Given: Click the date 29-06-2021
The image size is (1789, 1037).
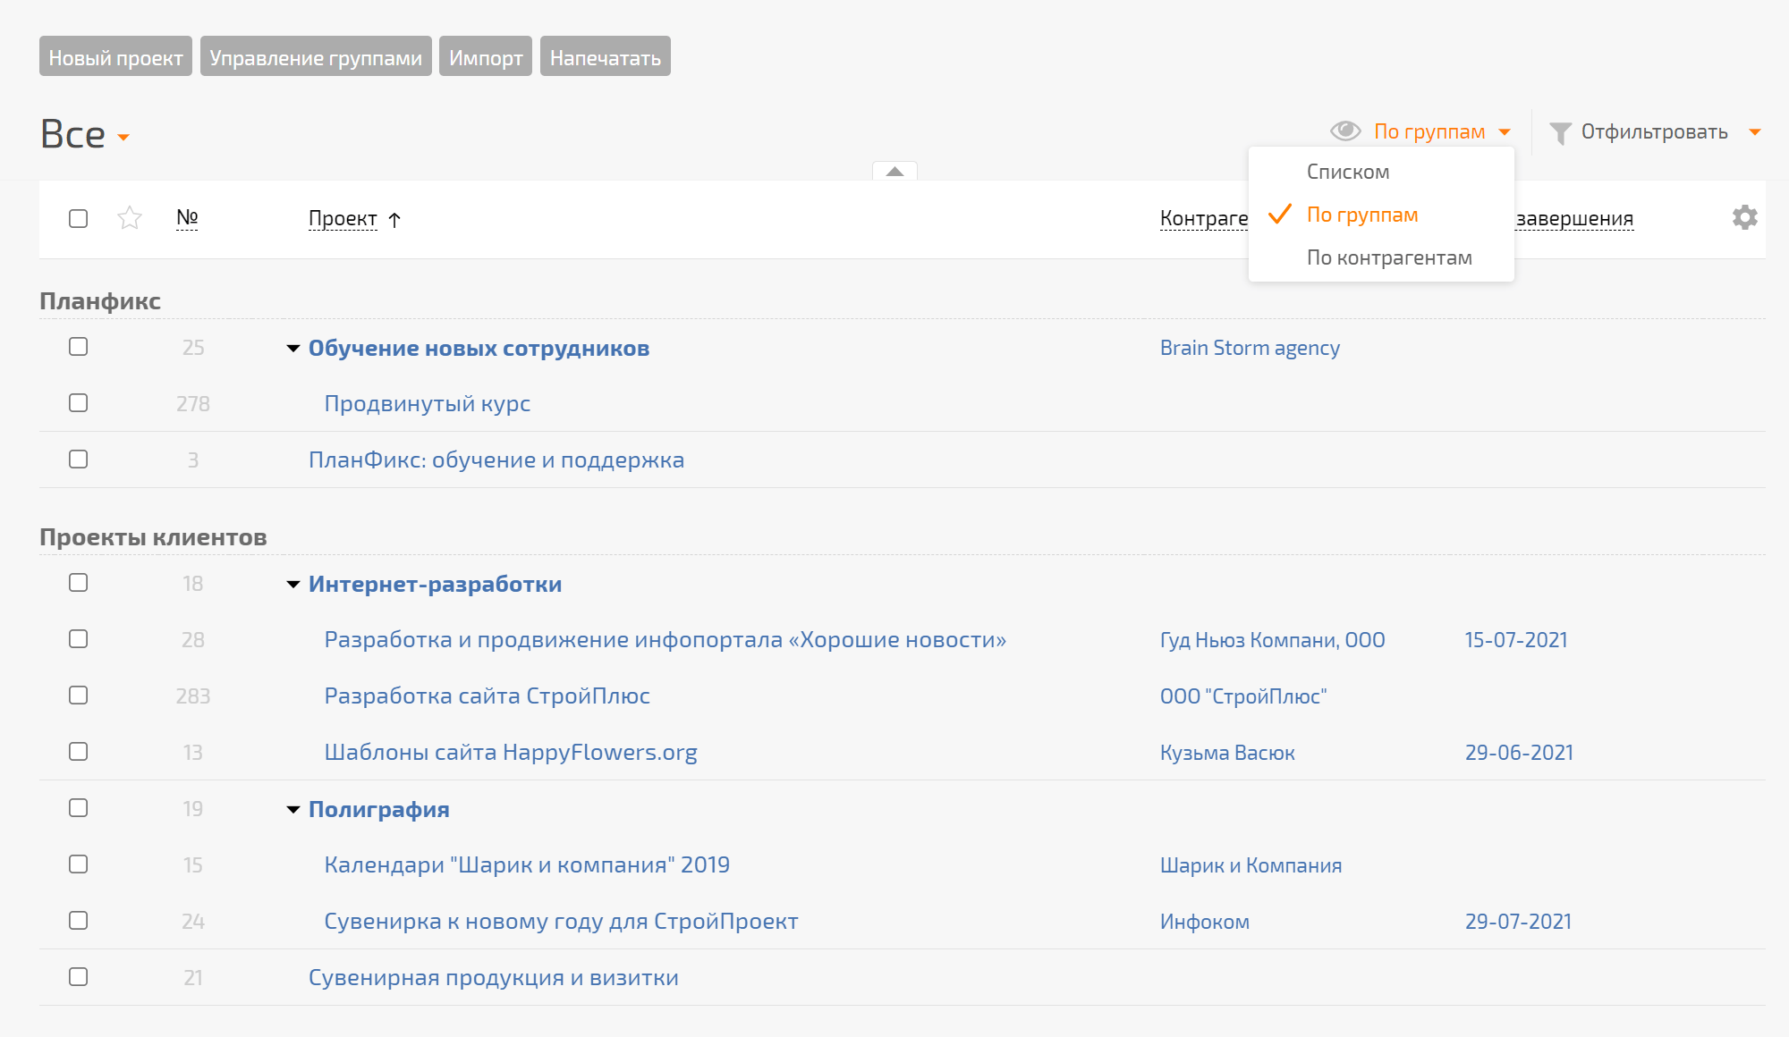Looking at the screenshot, I should 1519,753.
